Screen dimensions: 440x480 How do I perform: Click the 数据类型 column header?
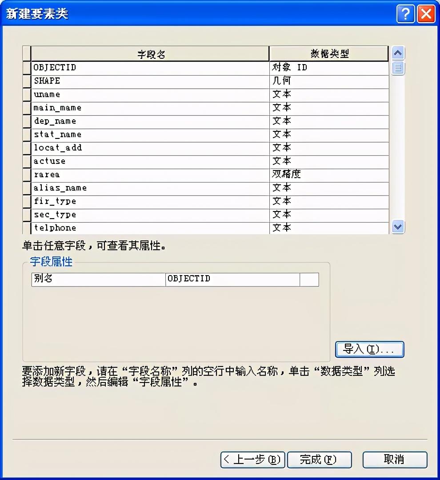tap(329, 54)
